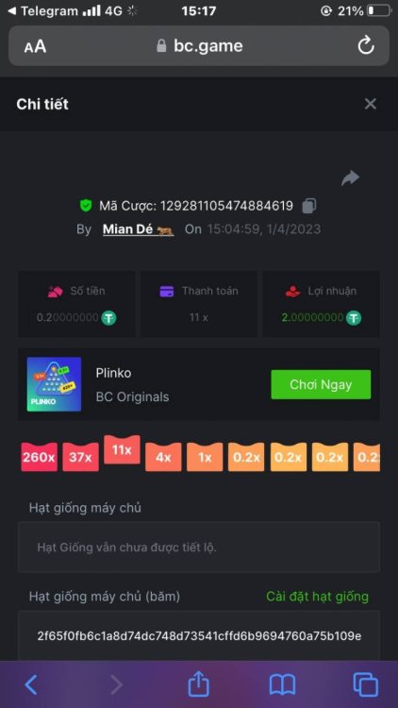Show open tabs in Safari

tap(366, 684)
